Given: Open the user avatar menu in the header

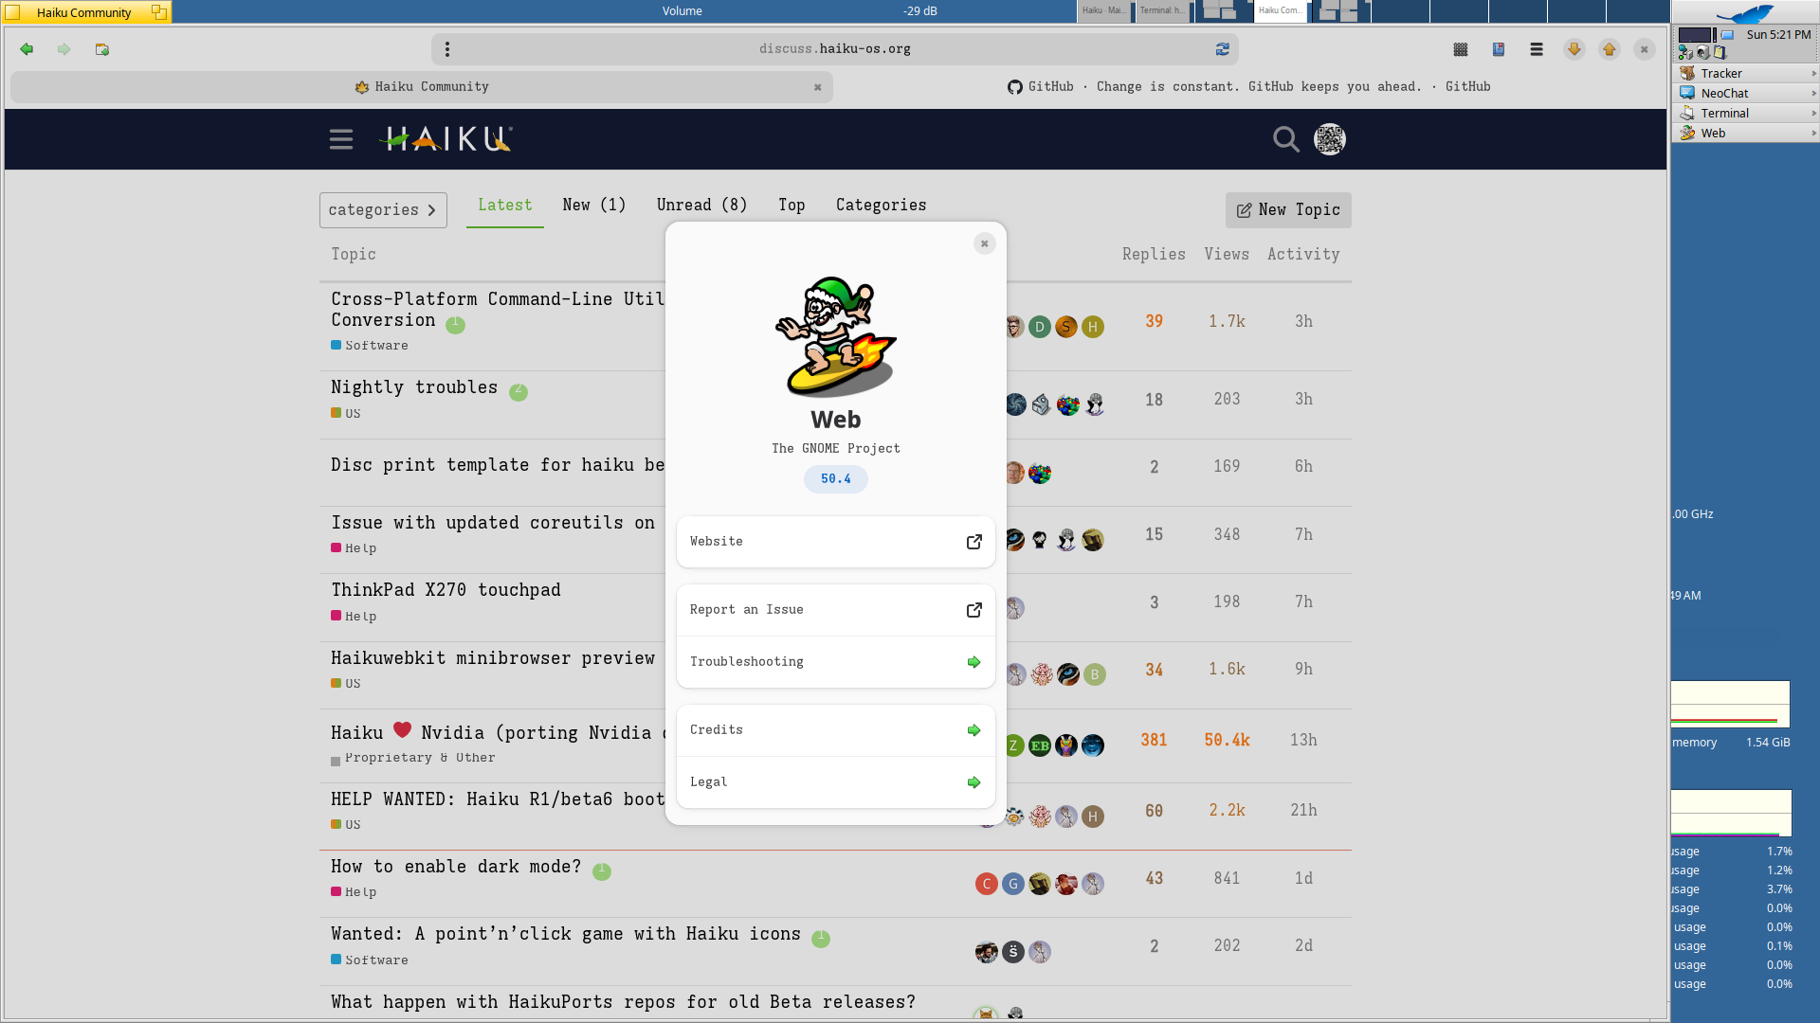Looking at the screenshot, I should click(1330, 139).
